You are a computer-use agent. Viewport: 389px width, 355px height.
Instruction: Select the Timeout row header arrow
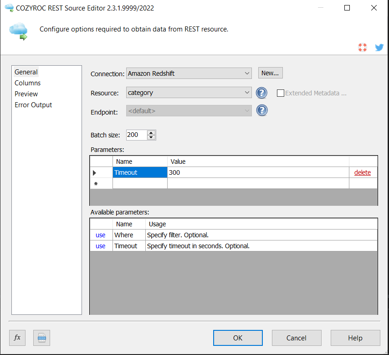(x=101, y=172)
